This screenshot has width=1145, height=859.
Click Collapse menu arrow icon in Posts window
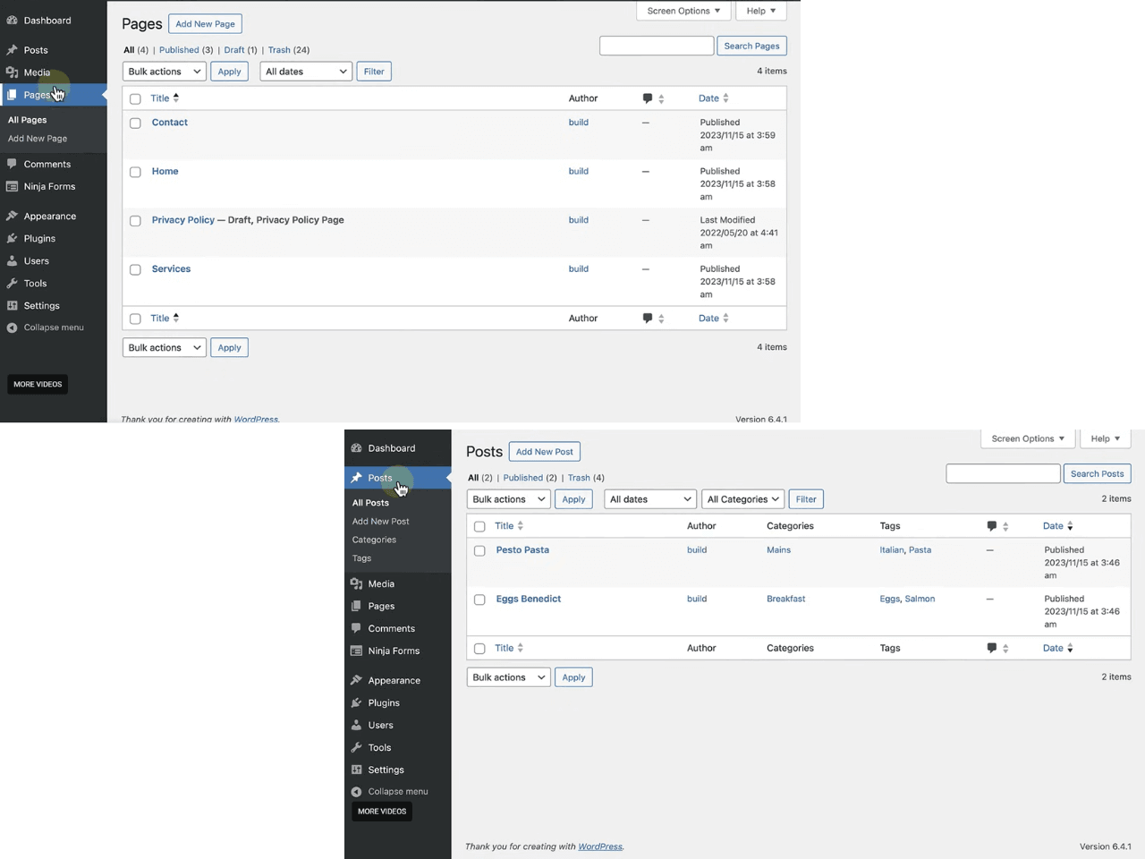356,792
